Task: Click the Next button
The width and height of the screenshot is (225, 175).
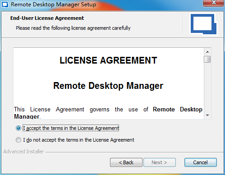Action: (160, 162)
